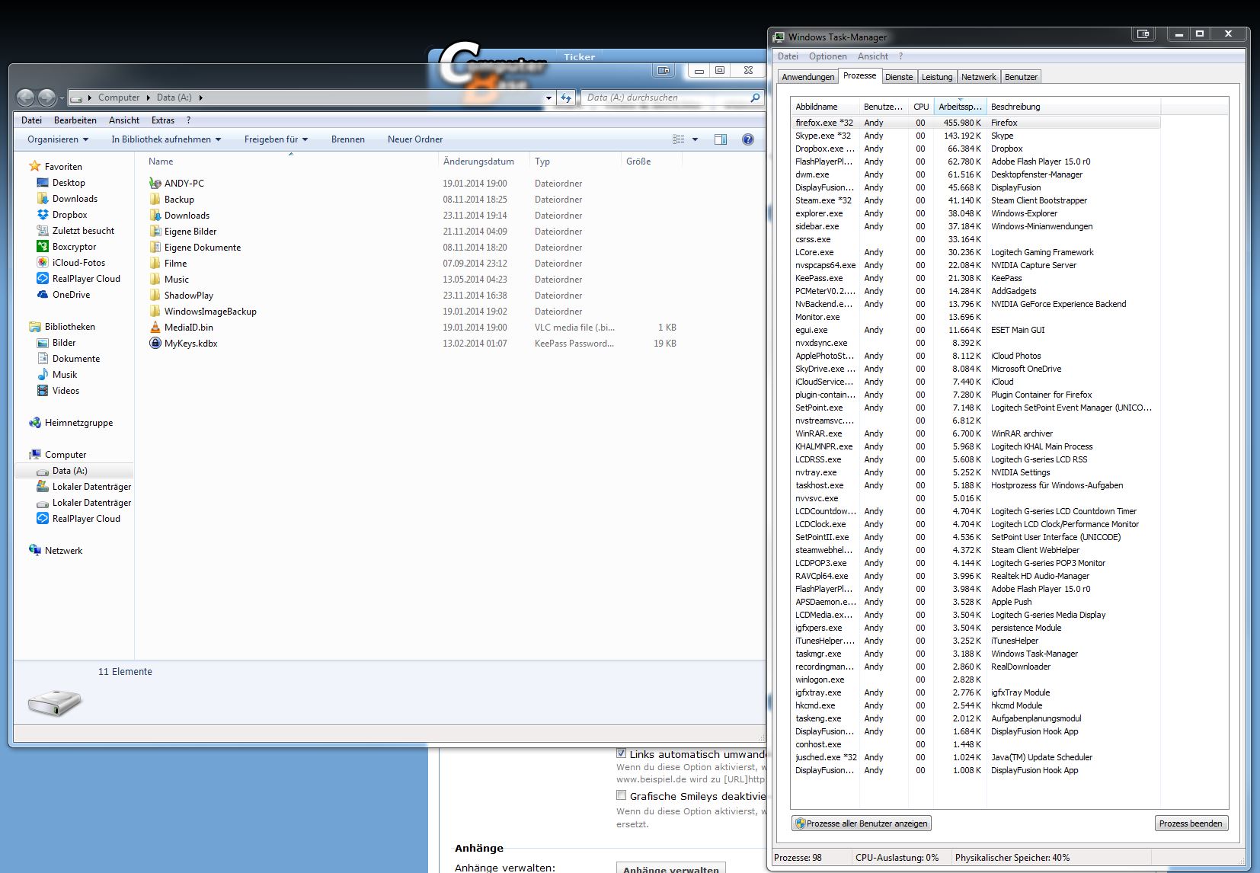Expand recent pages dropdown next to Forward
The width and height of the screenshot is (1260, 873).
(x=62, y=98)
